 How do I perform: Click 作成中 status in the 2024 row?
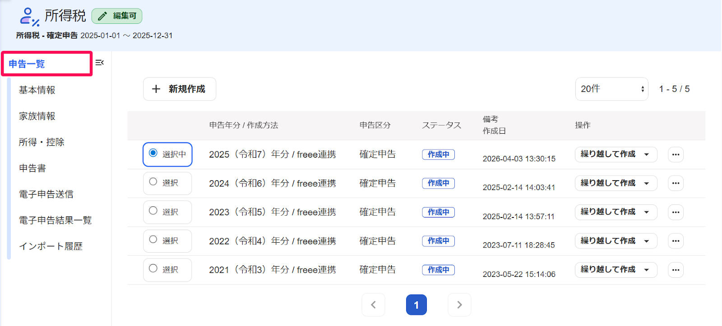438,183
